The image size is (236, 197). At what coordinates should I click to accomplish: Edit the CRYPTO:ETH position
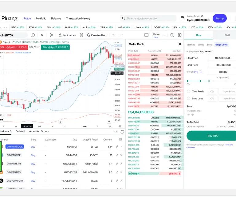coord(117,164)
